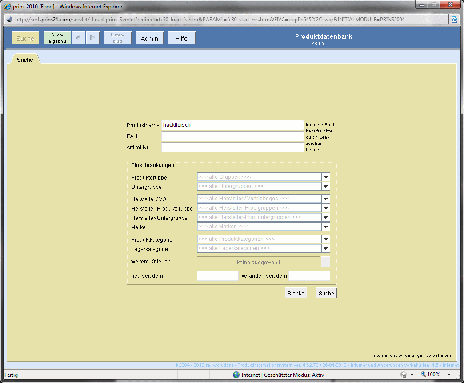Open the Admin menu
Image resolution: width=464 pixels, height=383 pixels.
point(149,38)
